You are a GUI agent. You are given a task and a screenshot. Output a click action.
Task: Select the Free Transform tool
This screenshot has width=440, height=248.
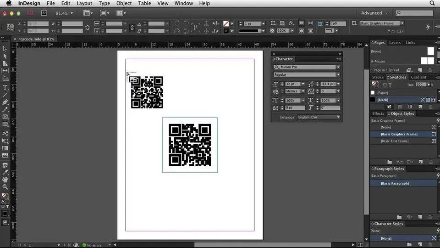pos(5,141)
